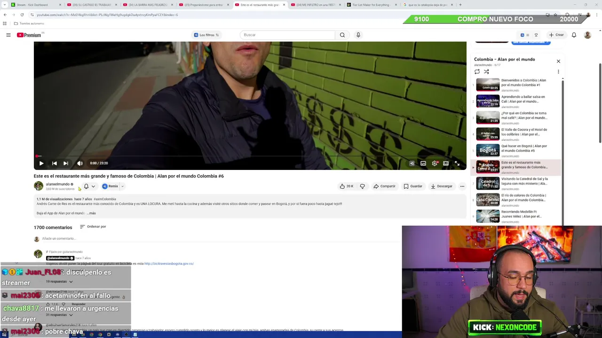Skip to next video in playlist

pos(66,163)
